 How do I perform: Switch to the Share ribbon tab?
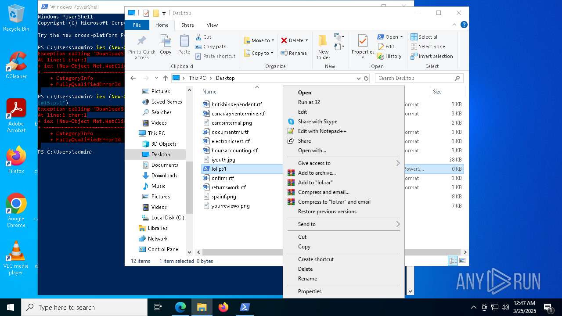pos(187,25)
